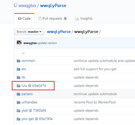
Task: Open the ykdl @ 7360df4 submodule
Action: (34, 111)
